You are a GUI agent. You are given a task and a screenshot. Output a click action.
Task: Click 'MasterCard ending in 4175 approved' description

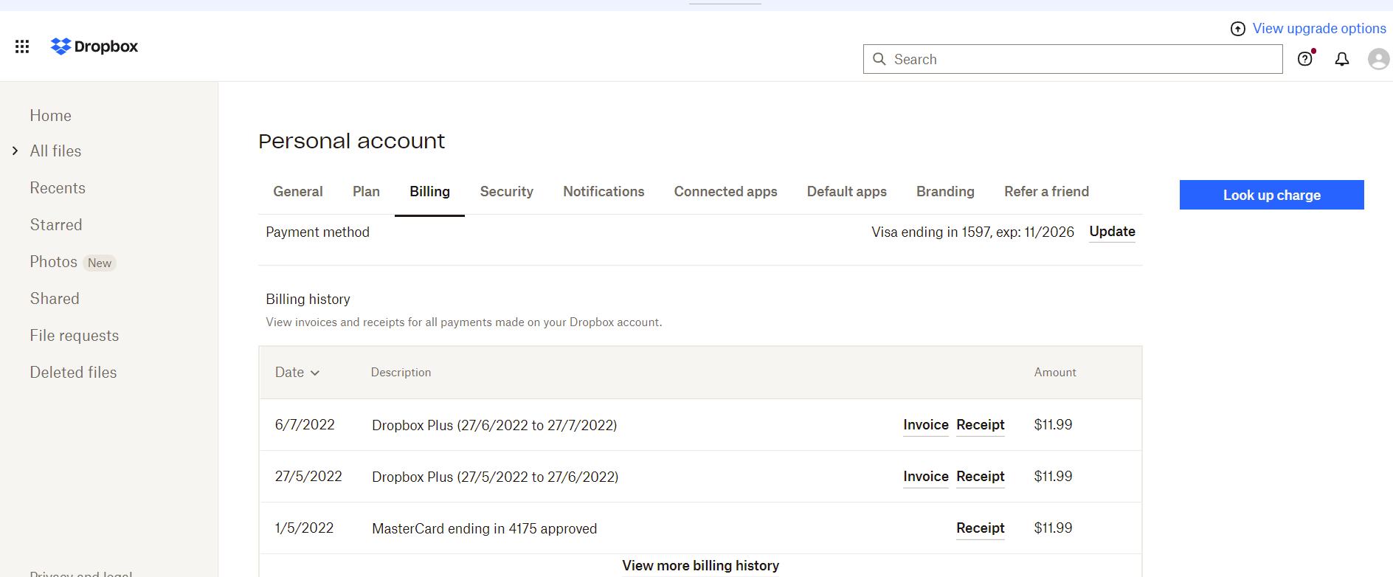(484, 529)
